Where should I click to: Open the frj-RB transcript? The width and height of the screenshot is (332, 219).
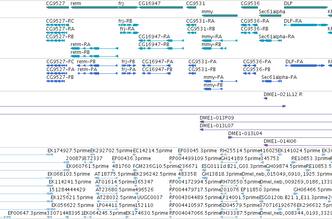click(x=125, y=21)
